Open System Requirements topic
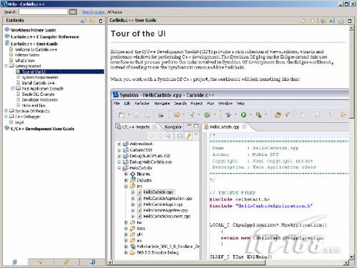The height and width of the screenshot is (268, 357). point(40,77)
